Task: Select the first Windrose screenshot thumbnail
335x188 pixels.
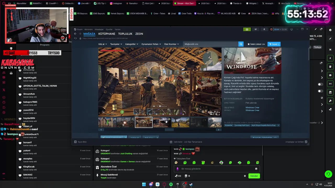Action: pos(107,122)
